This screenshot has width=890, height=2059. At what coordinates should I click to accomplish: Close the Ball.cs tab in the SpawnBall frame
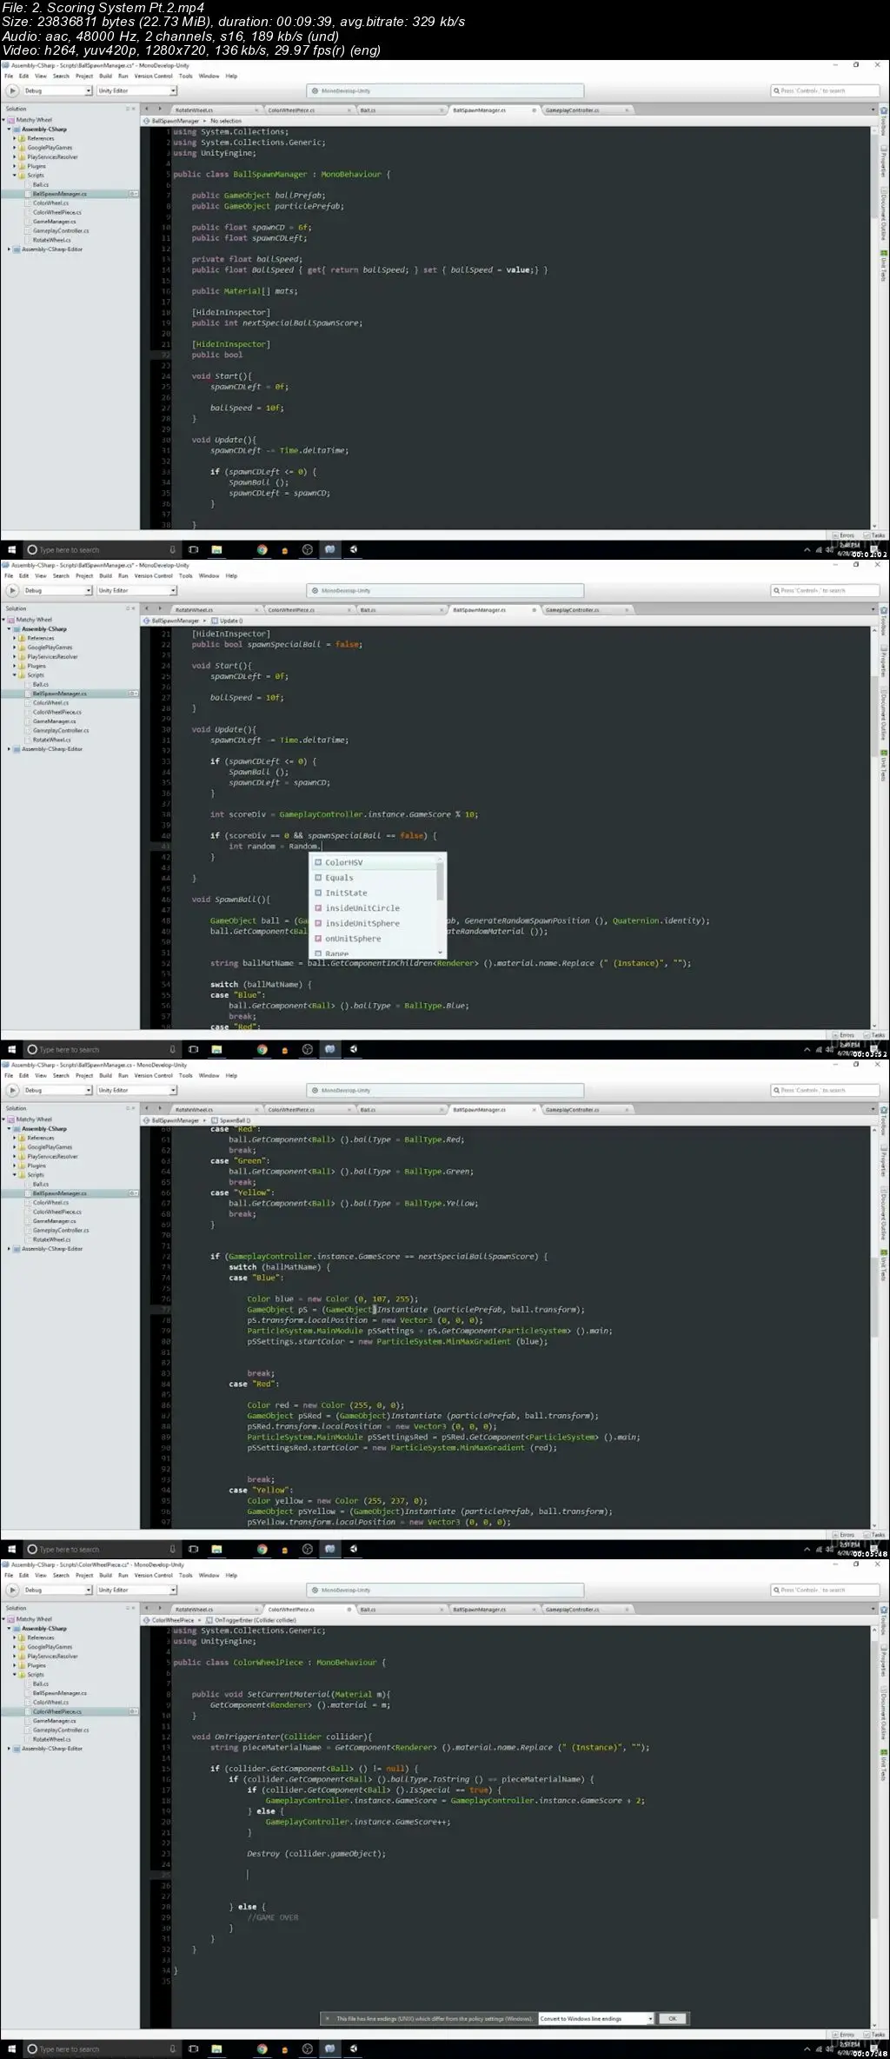tap(442, 1110)
